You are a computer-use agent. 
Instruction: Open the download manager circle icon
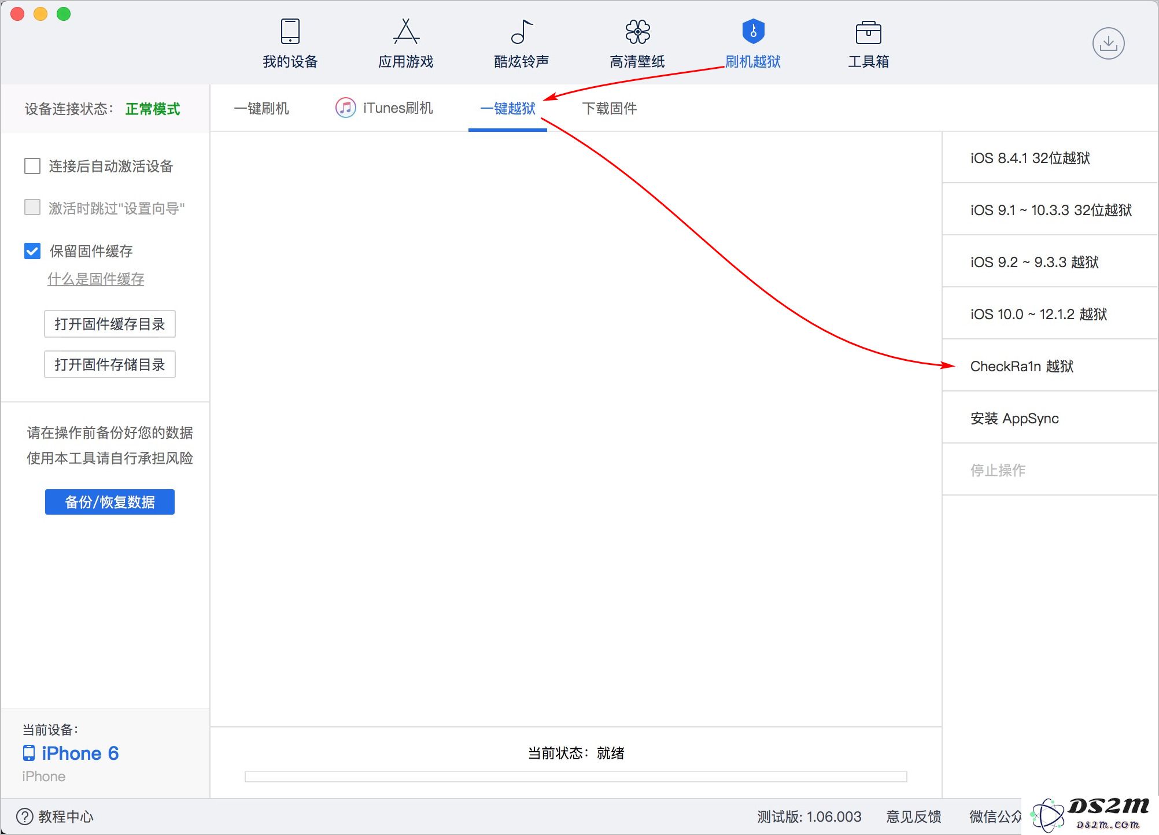(x=1108, y=43)
